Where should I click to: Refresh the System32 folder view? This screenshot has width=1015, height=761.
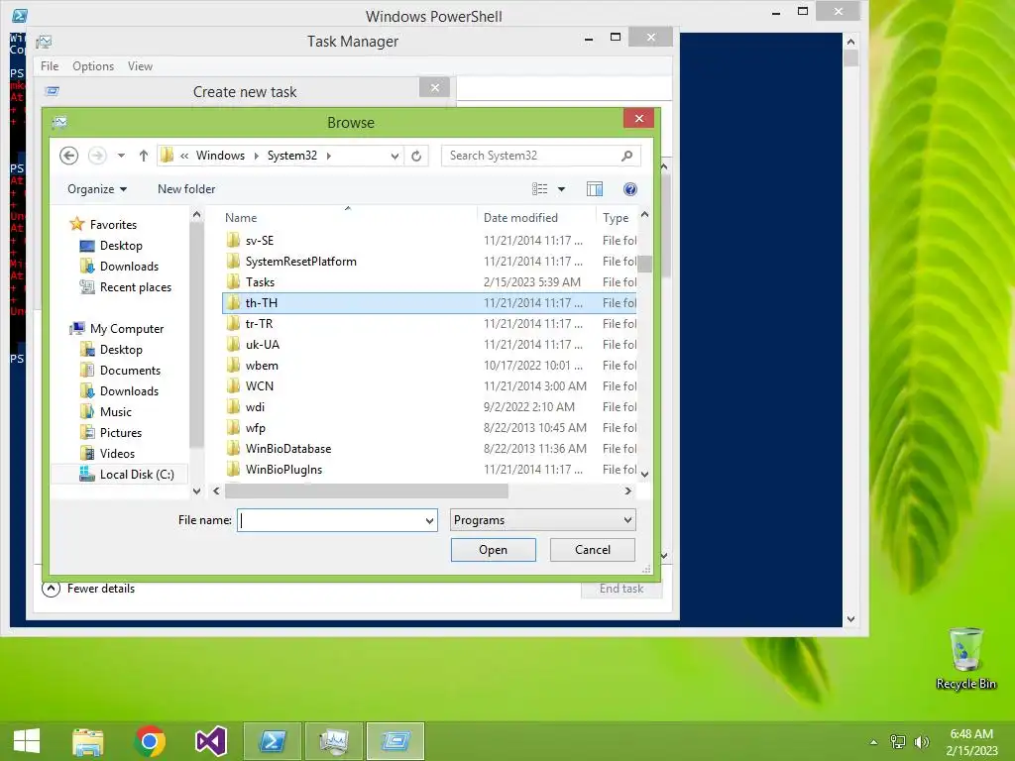pyautogui.click(x=416, y=156)
